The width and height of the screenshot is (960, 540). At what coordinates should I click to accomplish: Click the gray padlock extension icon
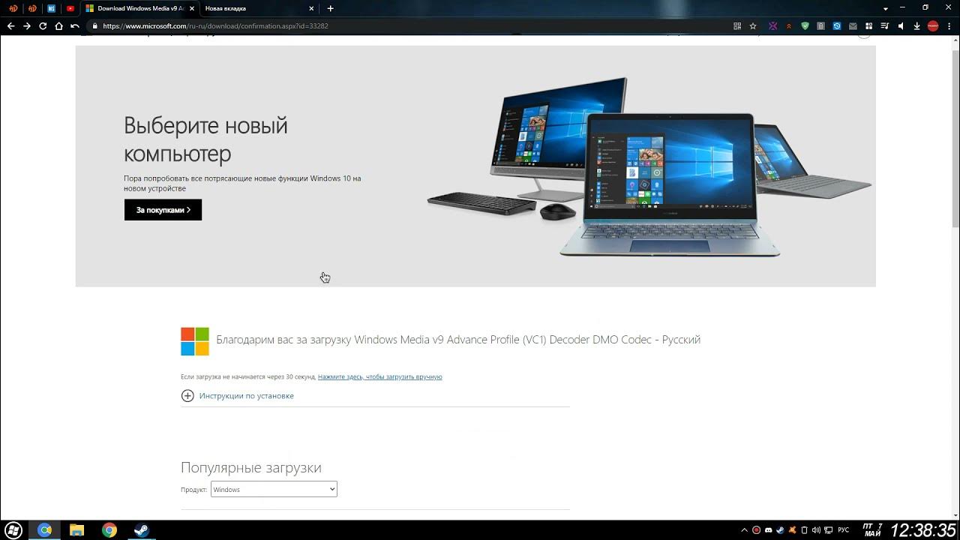(820, 26)
